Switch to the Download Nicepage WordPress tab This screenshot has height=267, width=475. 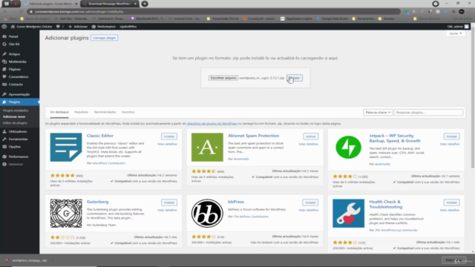110,4
